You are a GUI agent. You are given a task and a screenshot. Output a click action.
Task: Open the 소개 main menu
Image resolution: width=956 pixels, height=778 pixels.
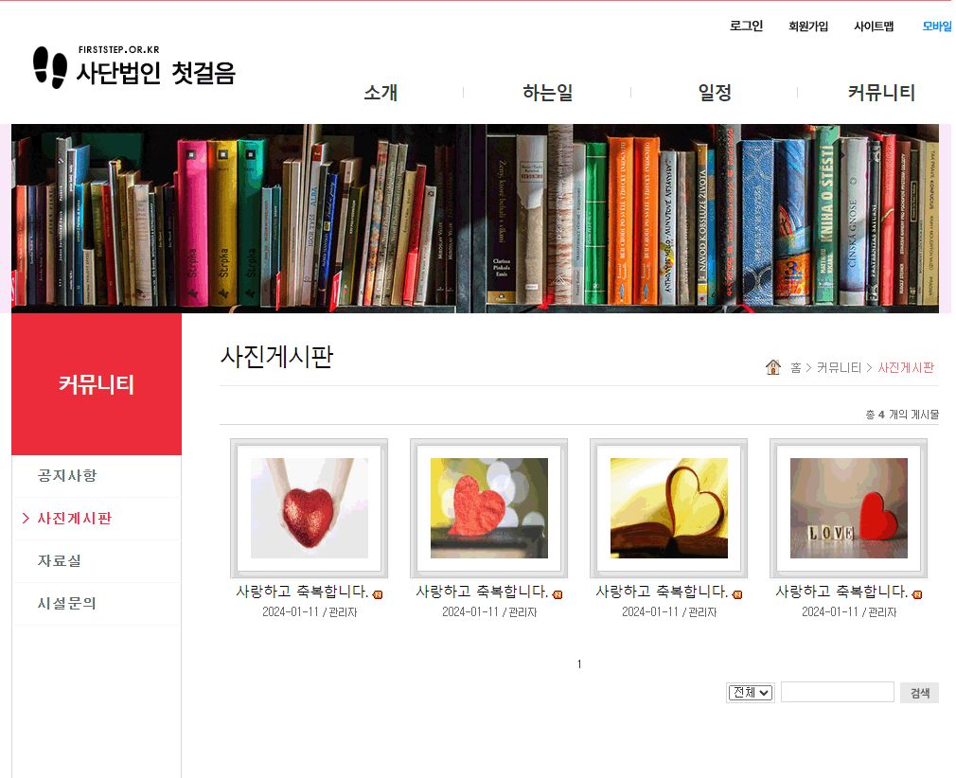381,93
